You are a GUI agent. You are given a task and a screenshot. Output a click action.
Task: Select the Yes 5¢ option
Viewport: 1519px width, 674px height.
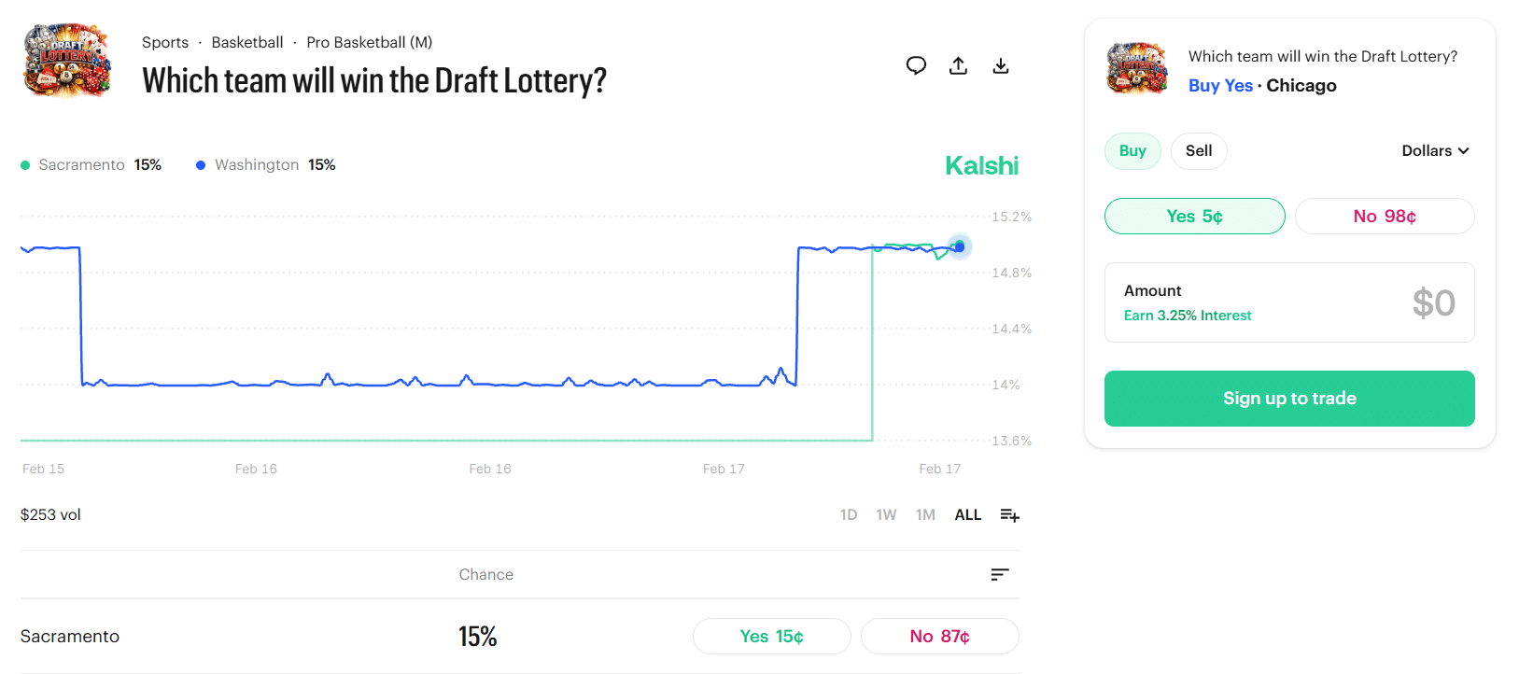(x=1194, y=217)
